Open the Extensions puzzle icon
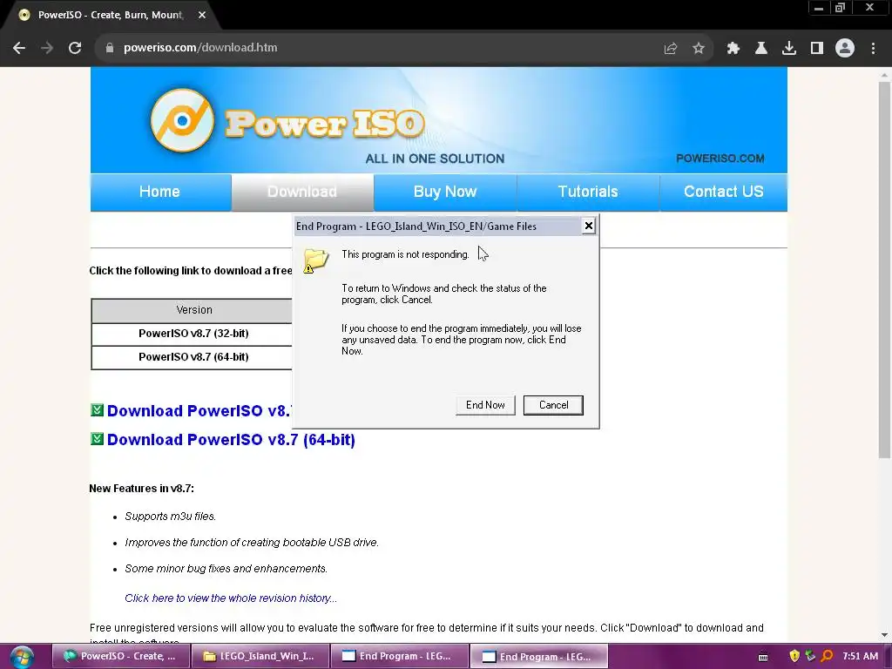This screenshot has width=892, height=669. tap(733, 49)
